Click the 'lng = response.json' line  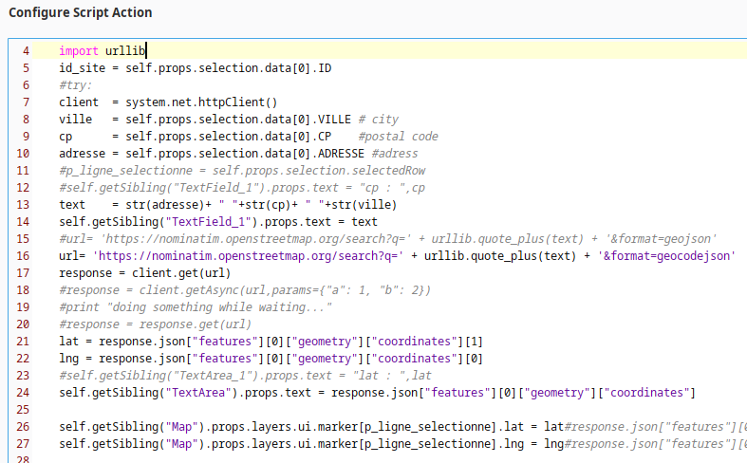pyautogui.click(x=271, y=359)
